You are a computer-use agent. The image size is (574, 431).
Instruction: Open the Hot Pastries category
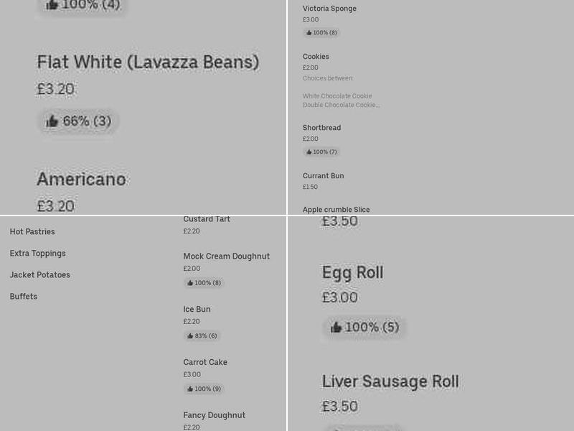click(x=32, y=232)
